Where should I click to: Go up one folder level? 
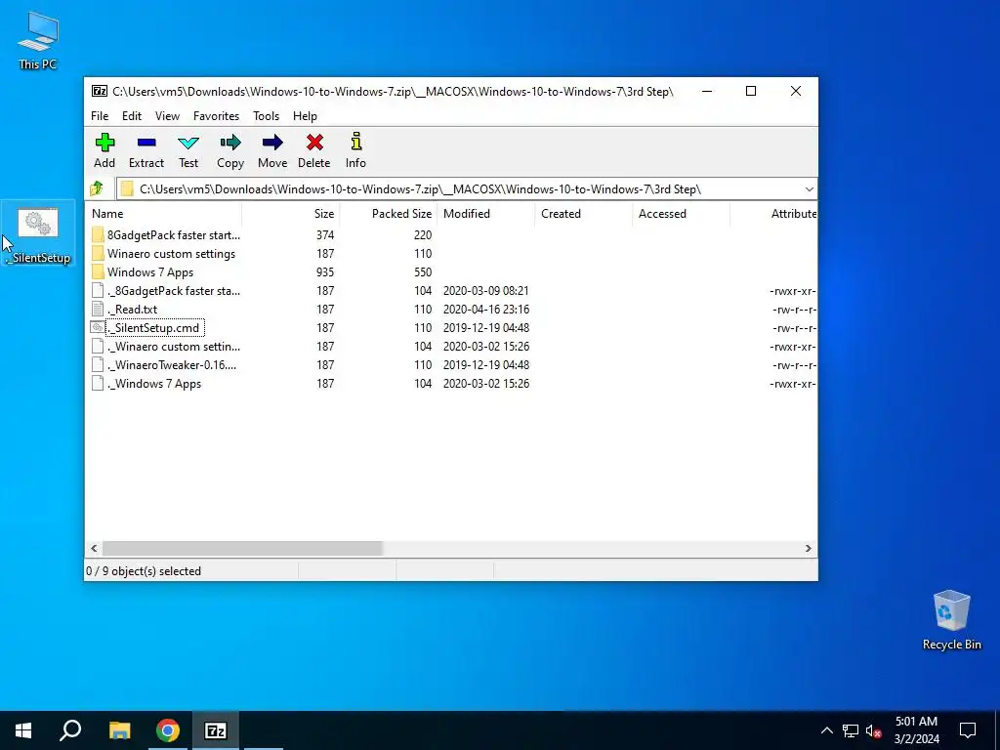tap(97, 188)
